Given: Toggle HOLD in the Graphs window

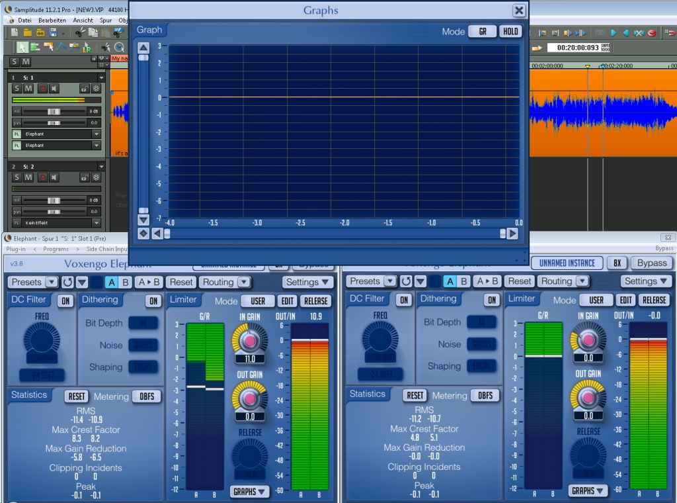Looking at the screenshot, I should (x=510, y=32).
